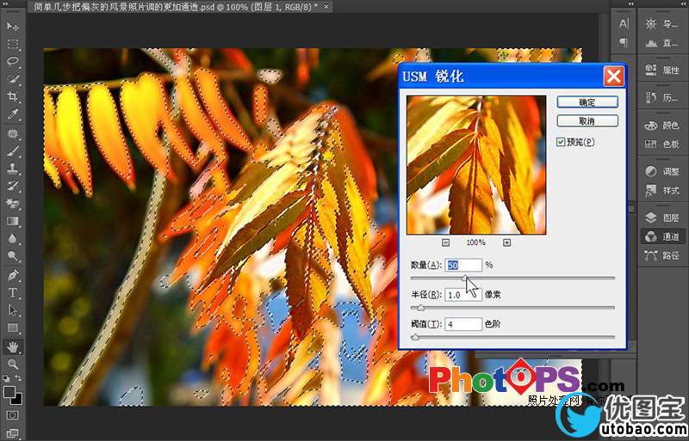Expand the Character panel column arrows
This screenshot has width=689, height=441.
(x=631, y=3)
